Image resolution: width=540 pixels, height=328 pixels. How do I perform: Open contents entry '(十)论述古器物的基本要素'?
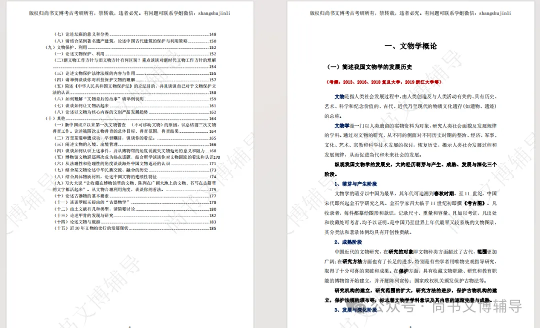click(x=135, y=196)
